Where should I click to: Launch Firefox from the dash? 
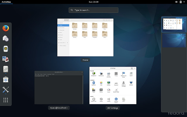(6, 28)
